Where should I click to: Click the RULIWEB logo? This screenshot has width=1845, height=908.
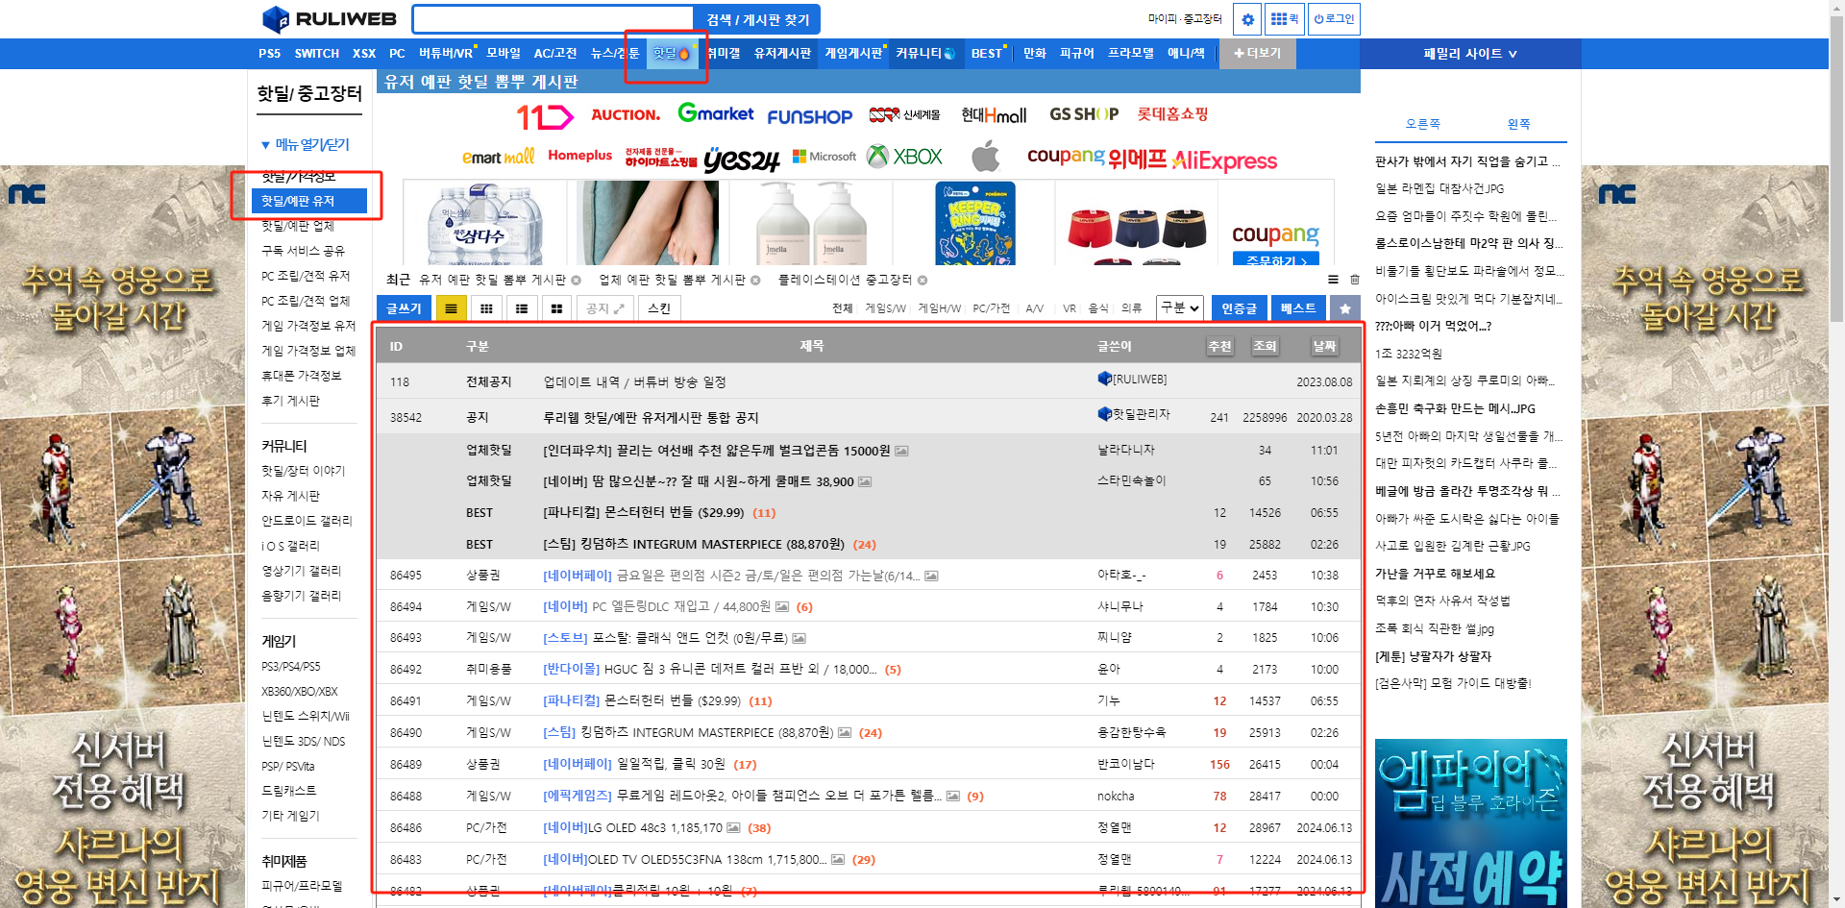[x=329, y=18]
